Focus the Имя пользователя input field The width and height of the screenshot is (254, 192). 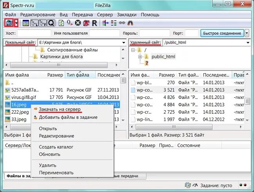pos(104,33)
